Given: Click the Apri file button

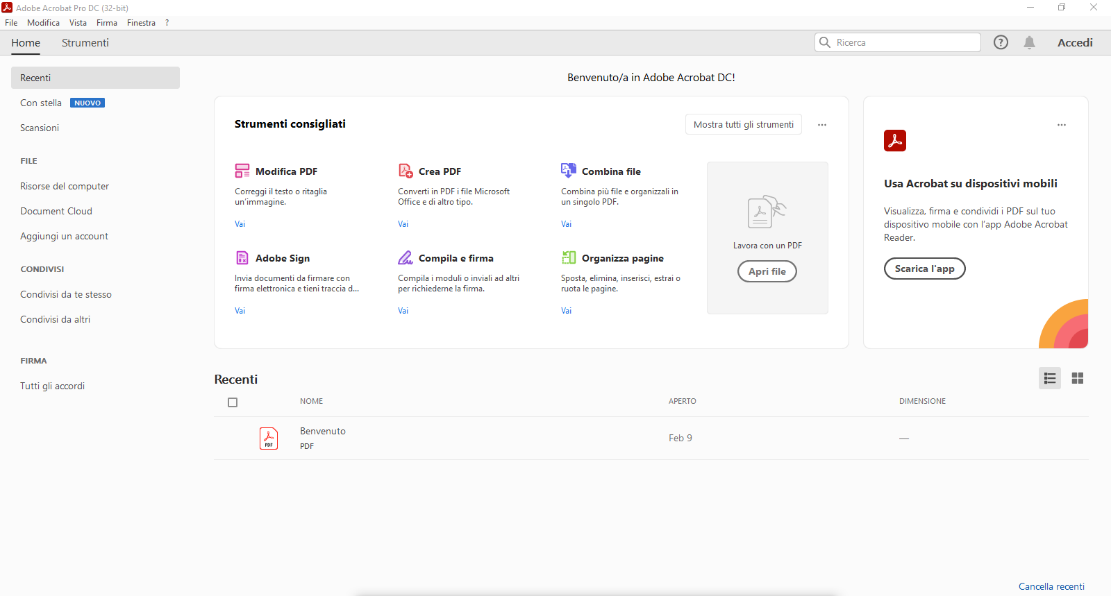Looking at the screenshot, I should coord(767,271).
